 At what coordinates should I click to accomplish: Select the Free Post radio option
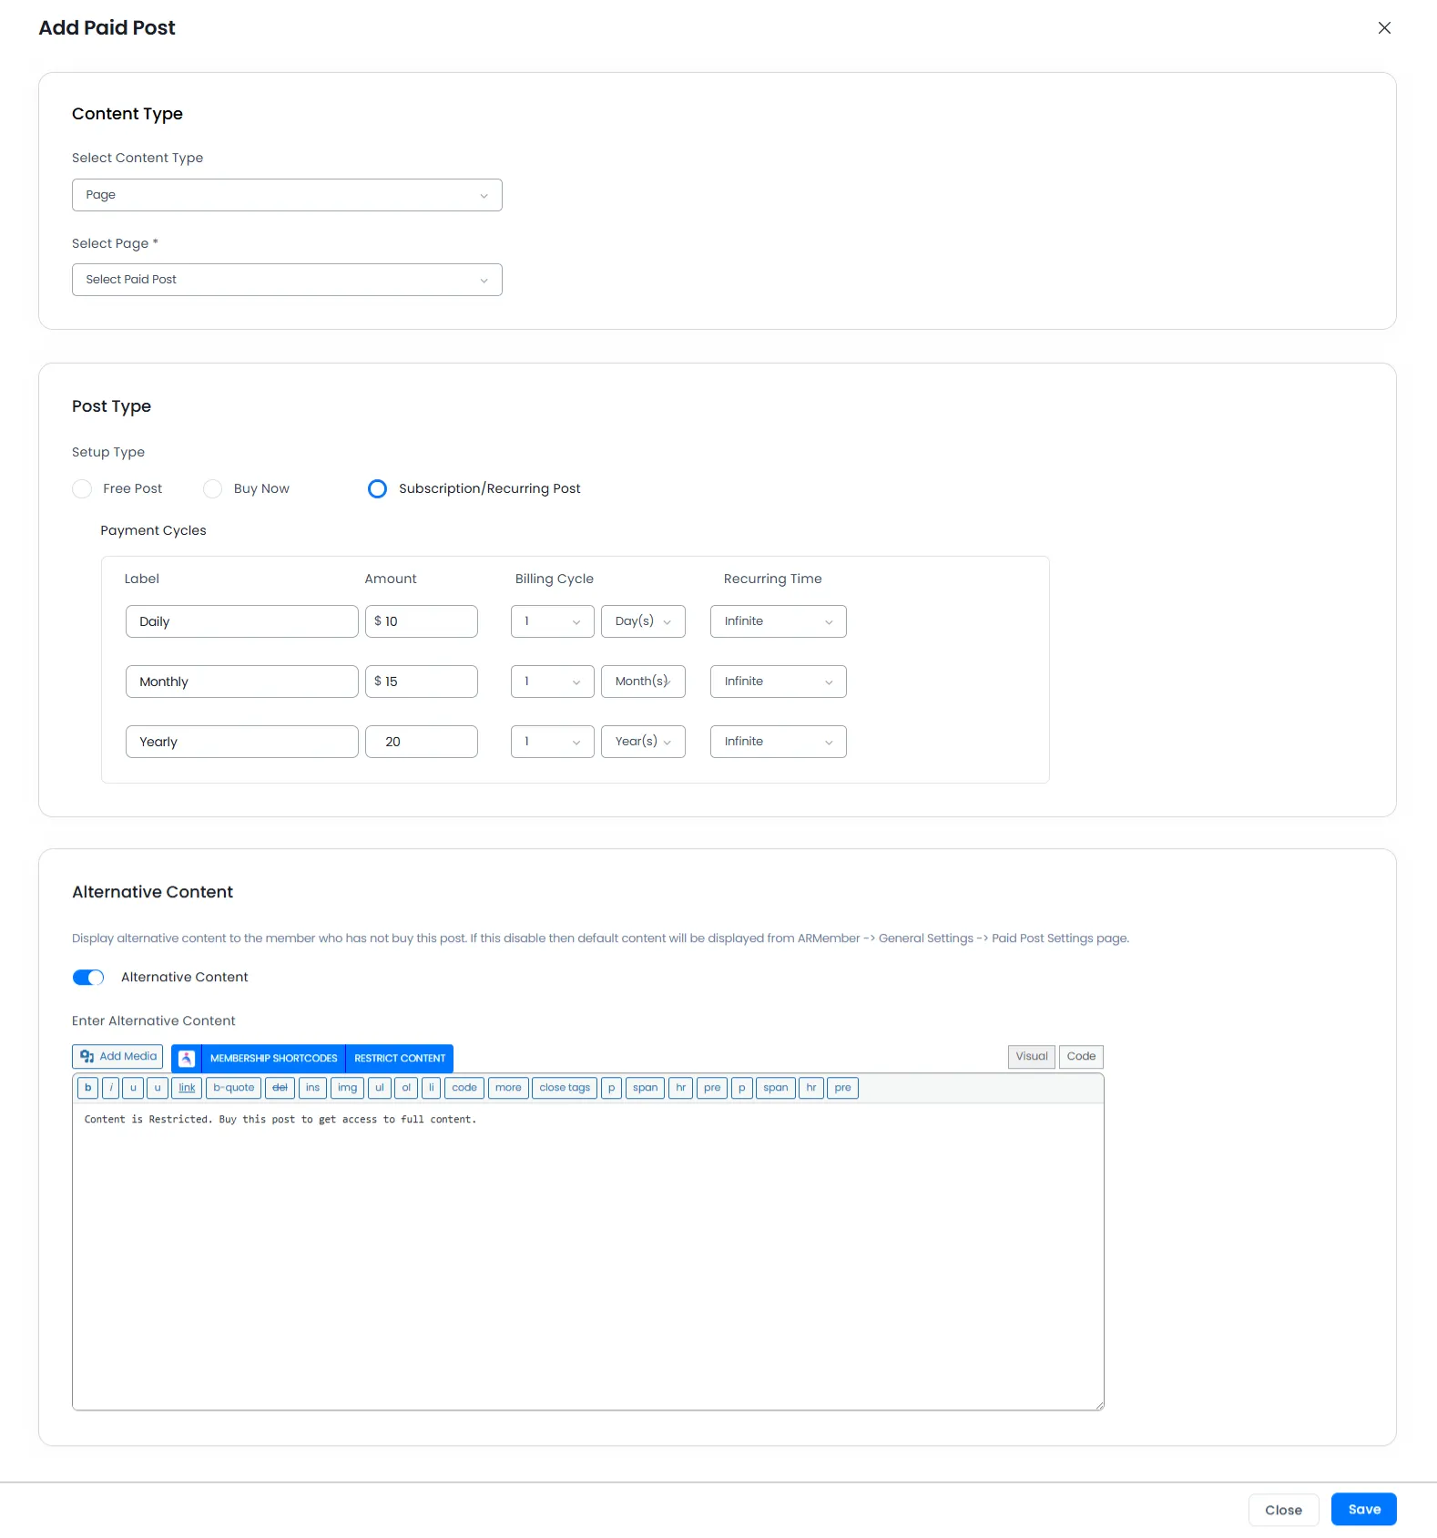82,489
